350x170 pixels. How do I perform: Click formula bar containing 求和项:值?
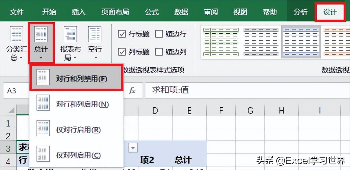(x=247, y=90)
